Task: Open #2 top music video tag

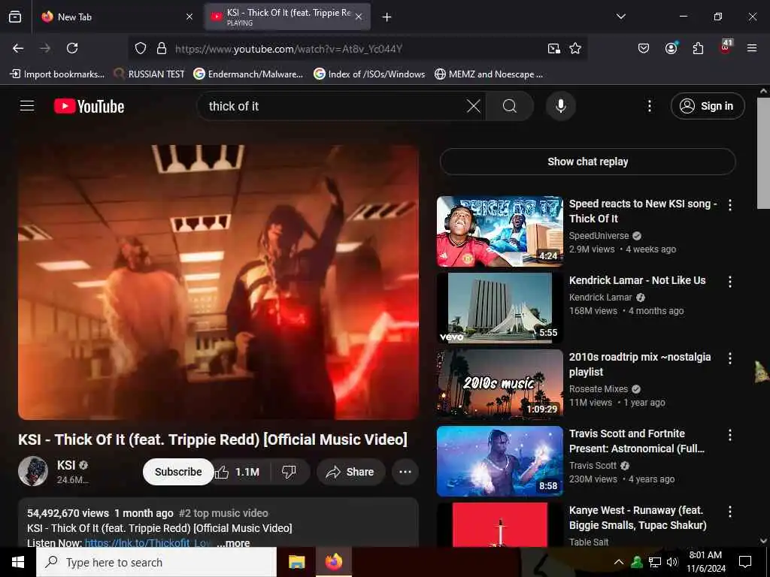Action: tap(223, 513)
